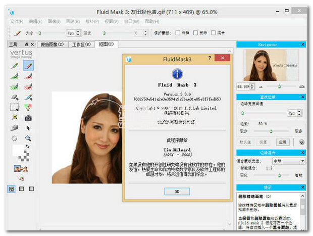Expand more edge options with double-chevron button
The width and height of the screenshot is (313, 236).
pyautogui.click(x=301, y=143)
